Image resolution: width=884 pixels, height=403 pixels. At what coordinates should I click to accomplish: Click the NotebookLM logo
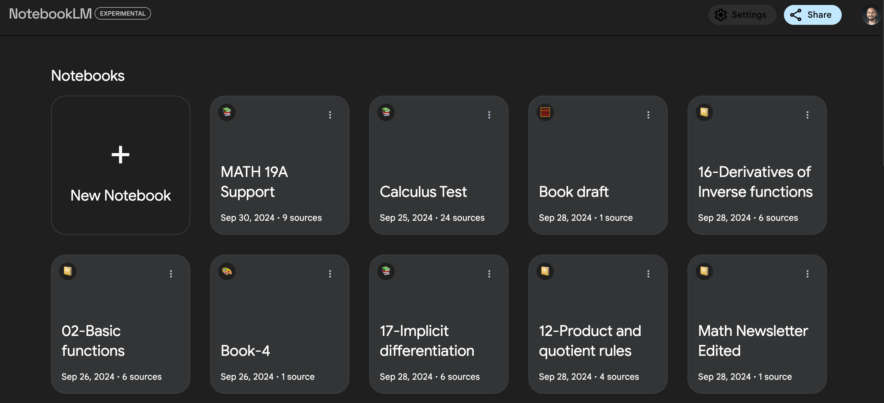point(50,14)
